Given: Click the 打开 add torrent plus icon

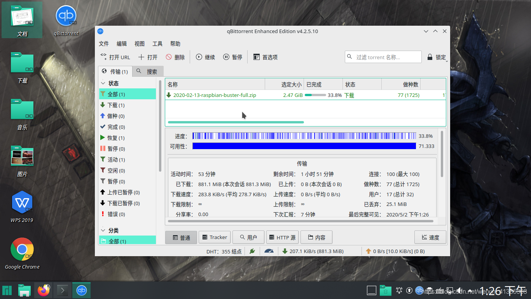Looking at the screenshot, I should [x=141, y=57].
